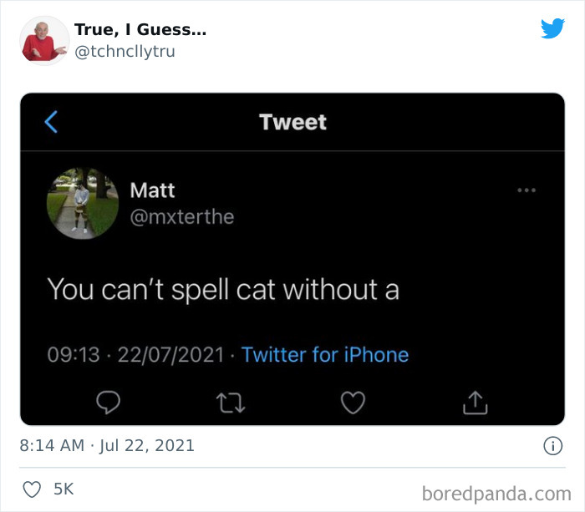585x512 pixels.
Task: Tap the reply speech bubble icon
Action: 108,403
